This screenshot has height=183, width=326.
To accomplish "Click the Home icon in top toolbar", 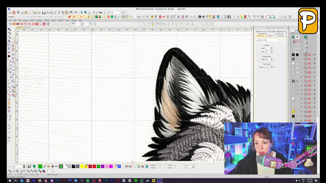I will pyautogui.click(x=10, y=13).
